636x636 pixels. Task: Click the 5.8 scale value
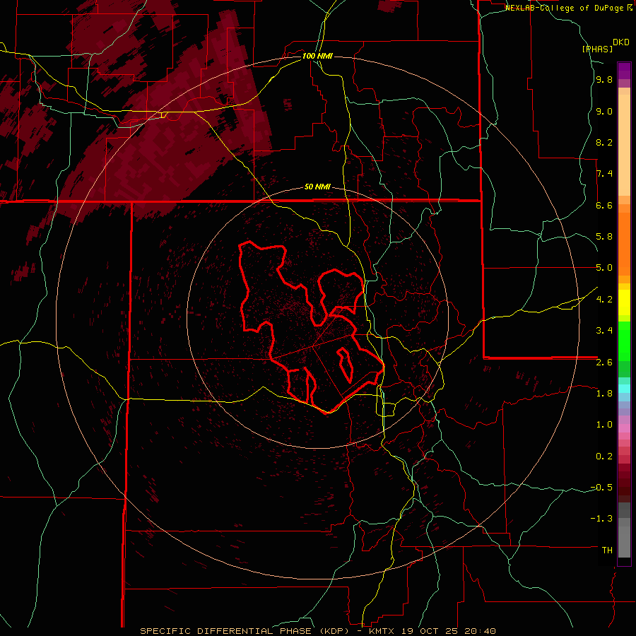(604, 237)
